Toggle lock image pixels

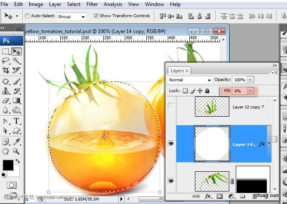(x=193, y=91)
